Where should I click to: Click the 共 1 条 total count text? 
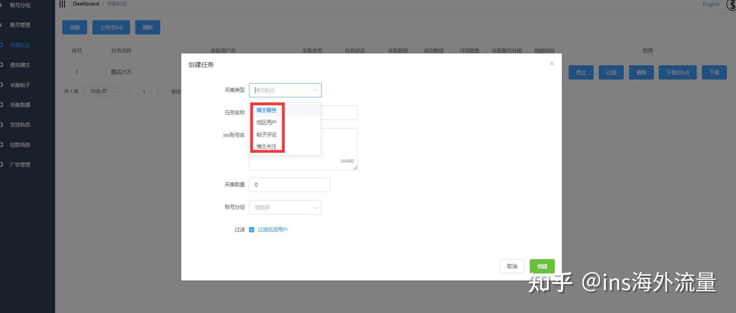[71, 91]
